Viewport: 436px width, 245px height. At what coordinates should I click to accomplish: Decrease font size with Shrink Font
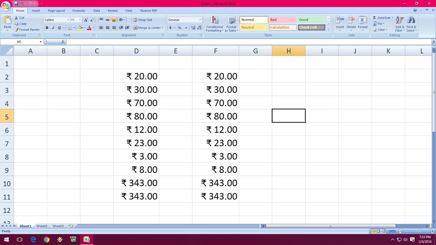pyautogui.click(x=92, y=20)
